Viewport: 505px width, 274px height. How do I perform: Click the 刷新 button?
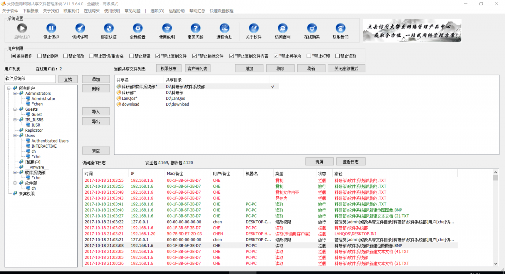[x=311, y=68]
